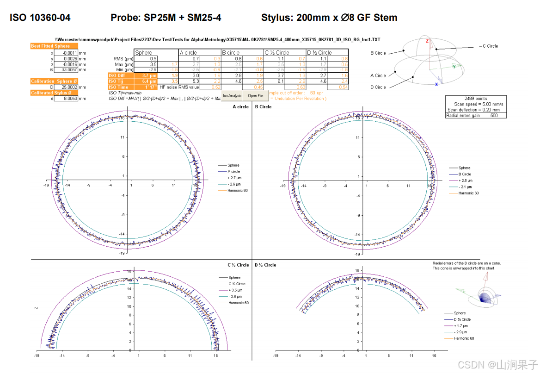Screen dimensions: 540x374
Task: Select the ISO Diff value 3.7 µm
Action: [146, 75]
